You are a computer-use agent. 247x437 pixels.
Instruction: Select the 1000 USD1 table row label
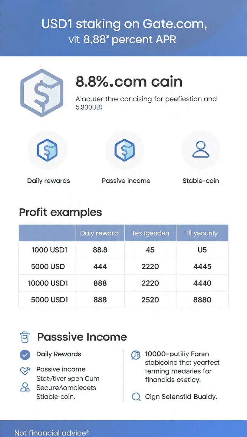point(49,250)
